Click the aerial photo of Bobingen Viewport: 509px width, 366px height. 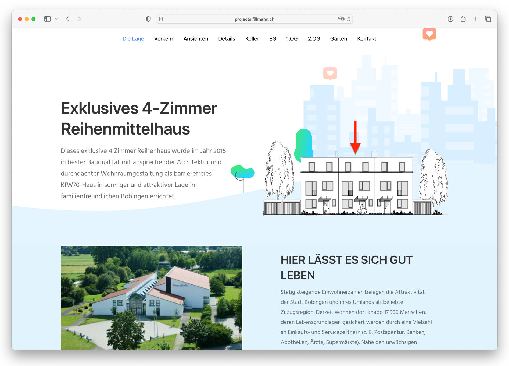[152, 297]
